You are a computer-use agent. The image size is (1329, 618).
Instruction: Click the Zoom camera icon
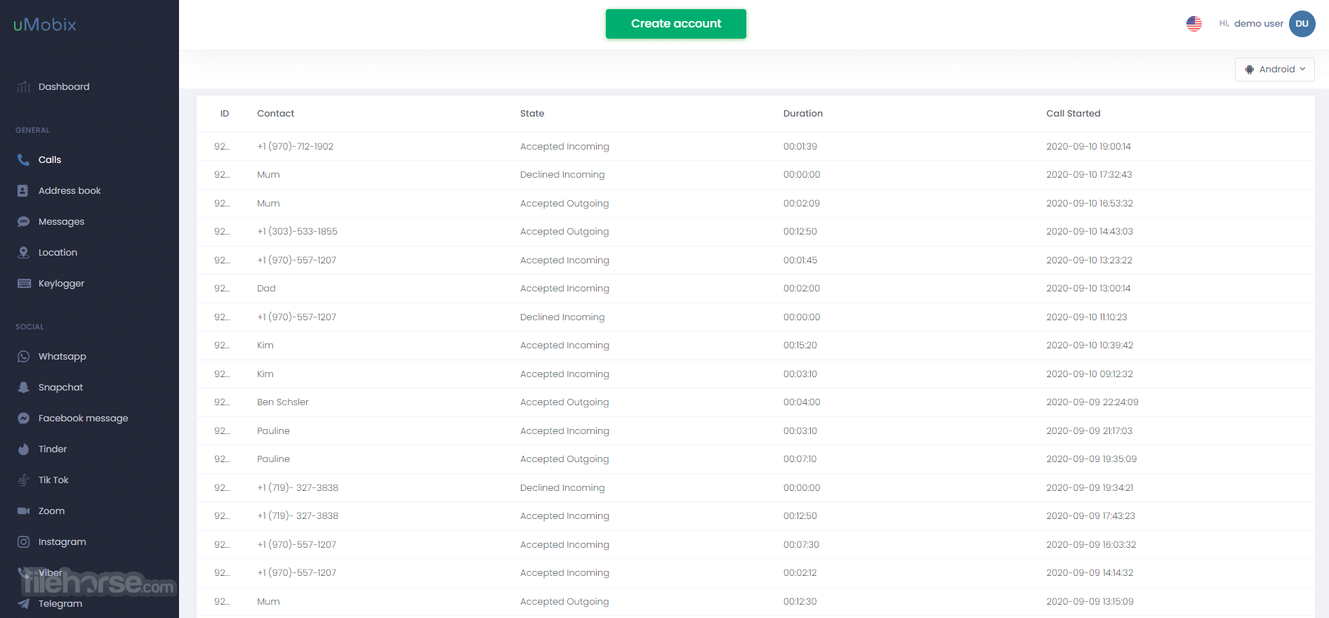click(x=23, y=511)
